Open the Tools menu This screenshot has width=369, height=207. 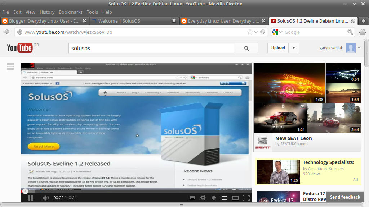(92, 12)
